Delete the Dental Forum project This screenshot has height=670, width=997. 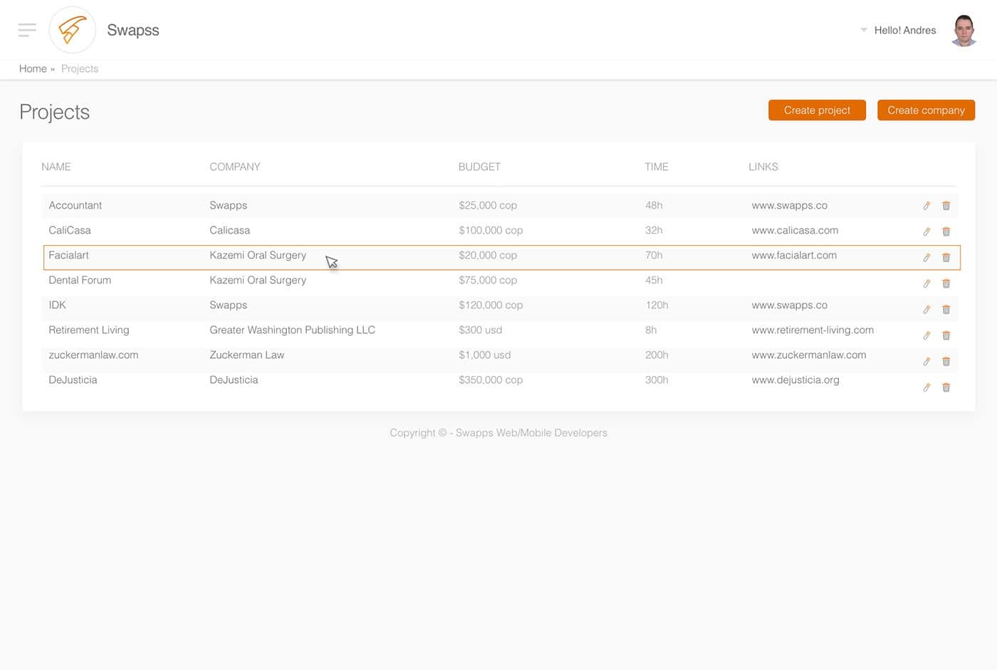[946, 283]
